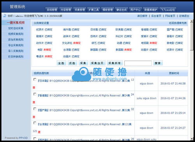Go to 后台首页

[156, 16]
